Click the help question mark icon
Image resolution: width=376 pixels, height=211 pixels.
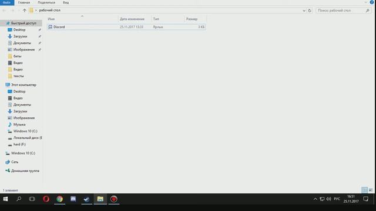(x=372, y=2)
